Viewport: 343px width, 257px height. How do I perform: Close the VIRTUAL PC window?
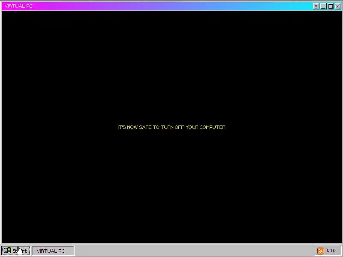338,6
